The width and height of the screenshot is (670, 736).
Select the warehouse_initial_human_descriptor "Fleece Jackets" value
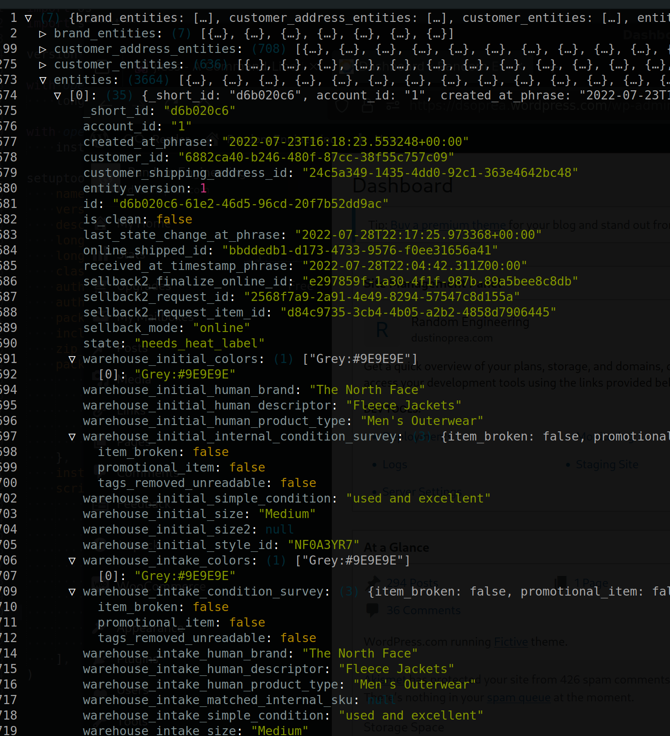(403, 405)
